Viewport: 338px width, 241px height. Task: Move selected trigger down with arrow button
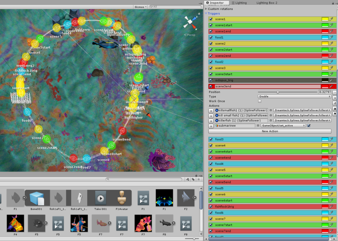point(335,114)
